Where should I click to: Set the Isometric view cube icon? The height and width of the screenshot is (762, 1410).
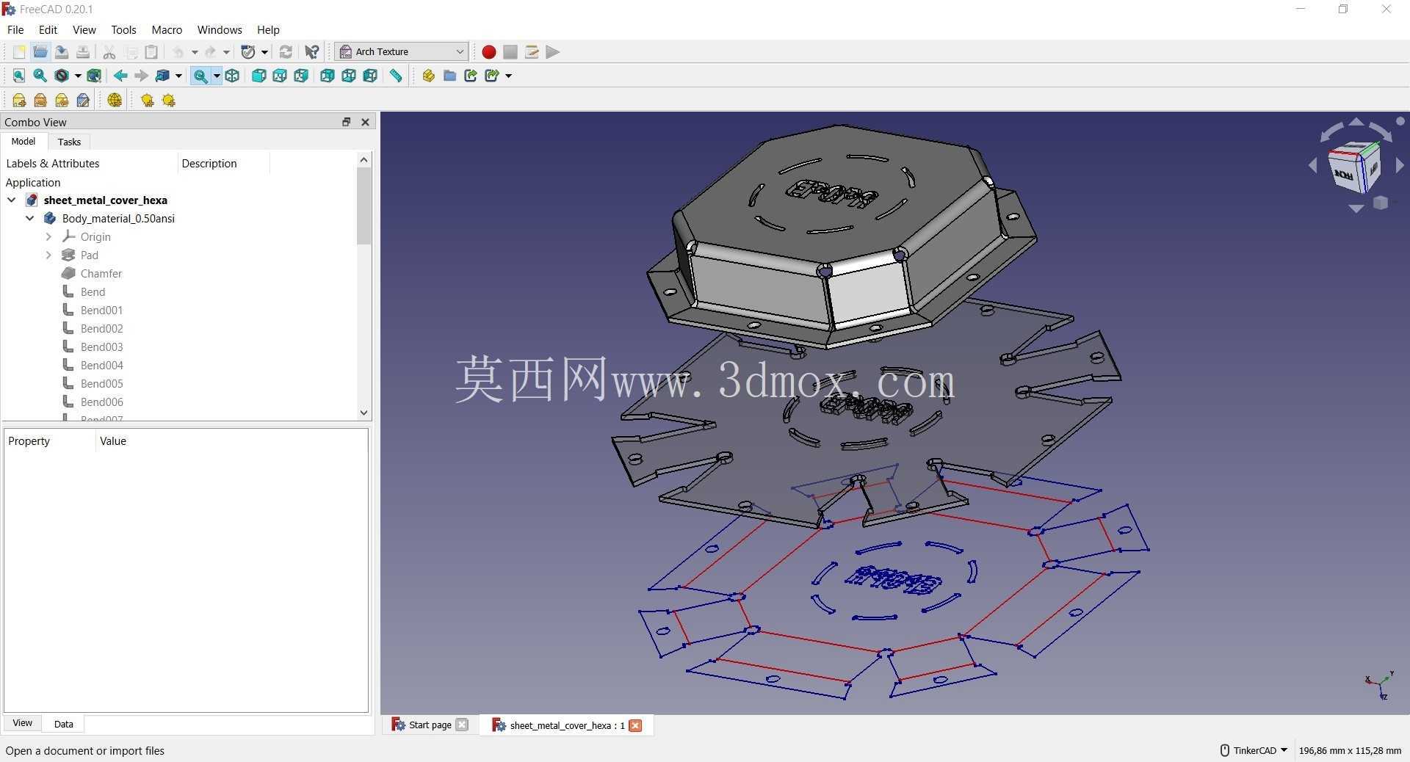click(x=232, y=76)
